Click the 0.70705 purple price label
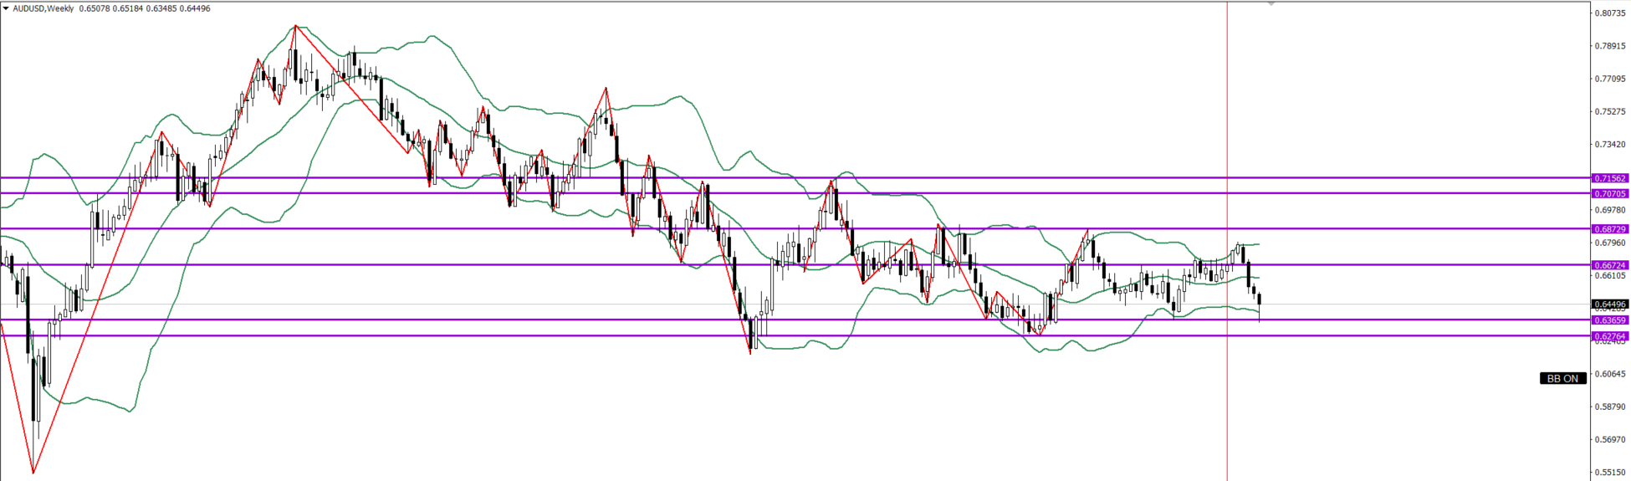 click(x=1609, y=193)
